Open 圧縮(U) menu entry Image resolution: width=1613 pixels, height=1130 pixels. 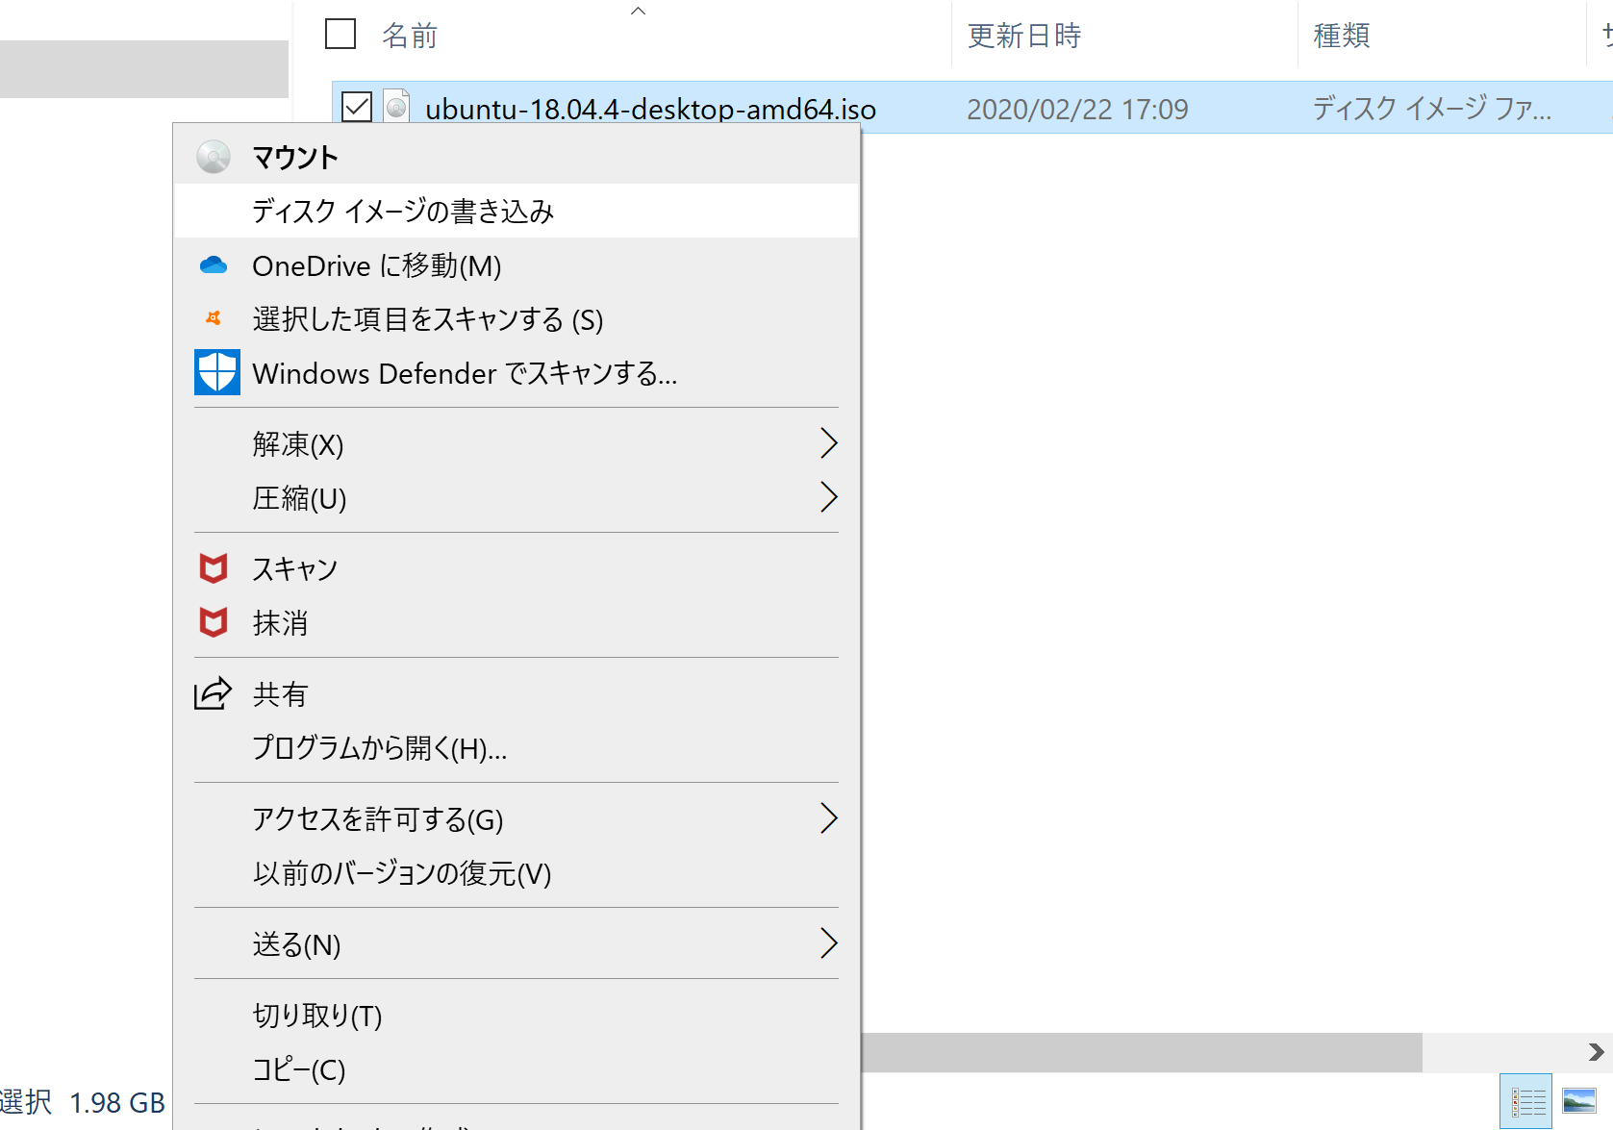coord(517,498)
